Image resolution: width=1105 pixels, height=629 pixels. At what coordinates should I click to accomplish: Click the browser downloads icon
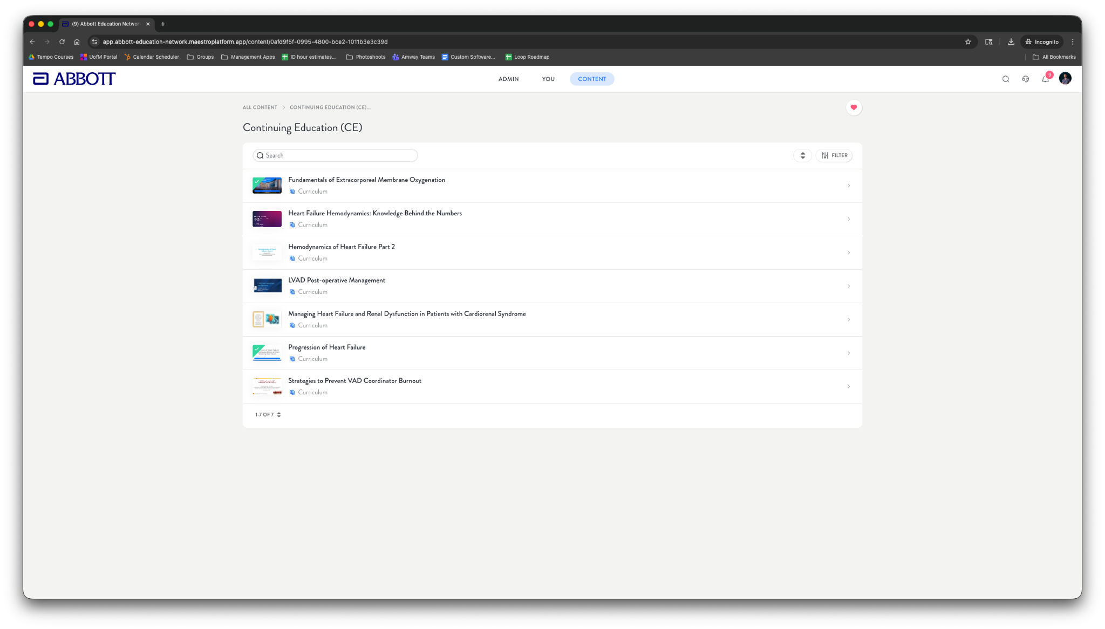click(x=1011, y=42)
